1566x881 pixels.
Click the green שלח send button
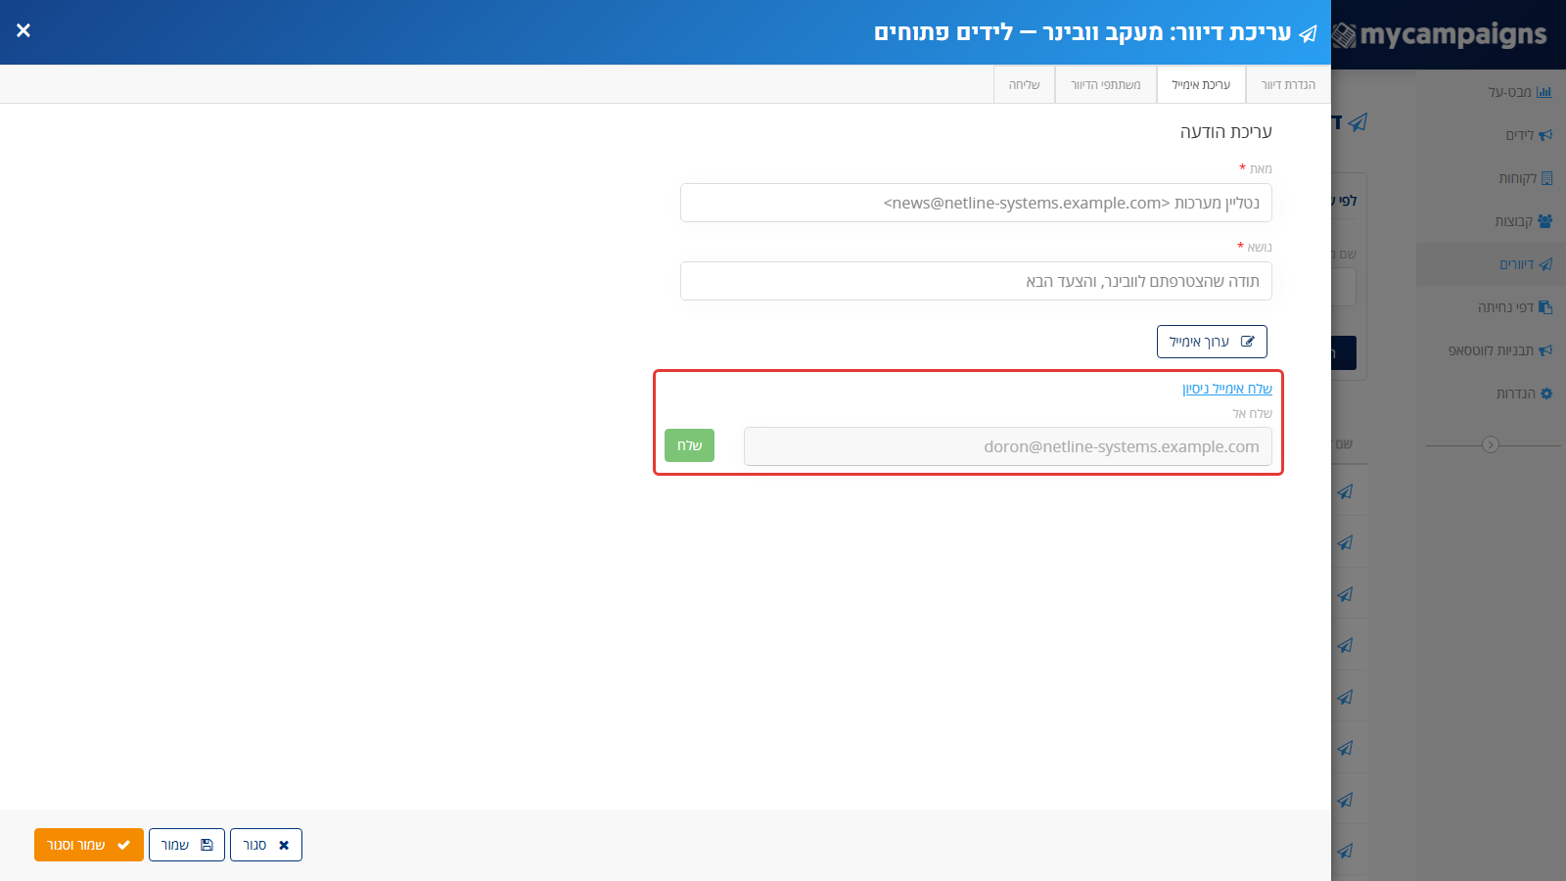(x=689, y=445)
